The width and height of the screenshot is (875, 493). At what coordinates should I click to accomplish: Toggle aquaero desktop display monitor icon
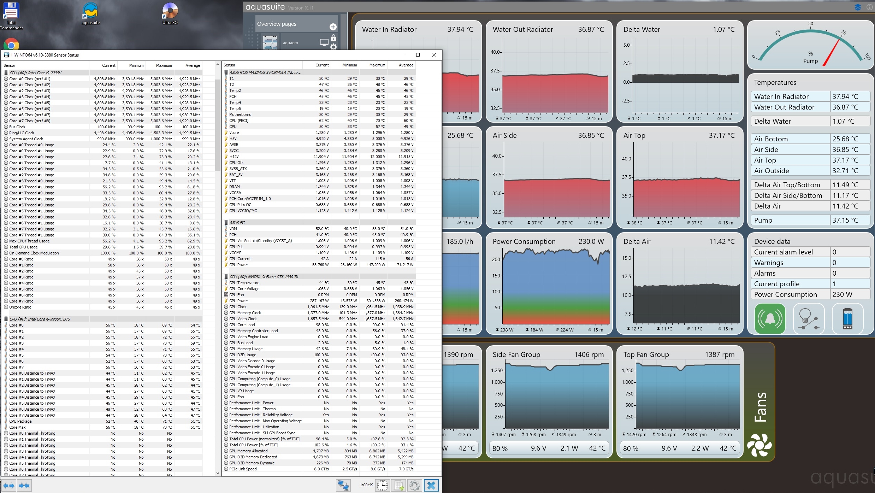pyautogui.click(x=324, y=42)
